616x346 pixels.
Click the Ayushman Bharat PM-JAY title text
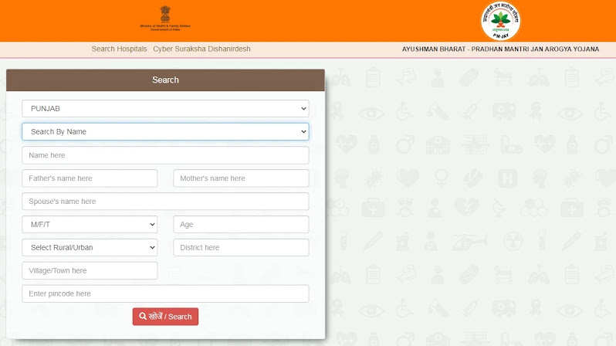(x=500, y=49)
